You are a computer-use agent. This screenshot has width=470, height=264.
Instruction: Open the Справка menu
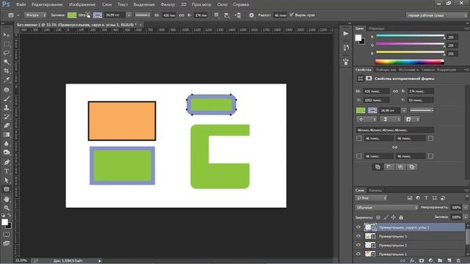241,4
